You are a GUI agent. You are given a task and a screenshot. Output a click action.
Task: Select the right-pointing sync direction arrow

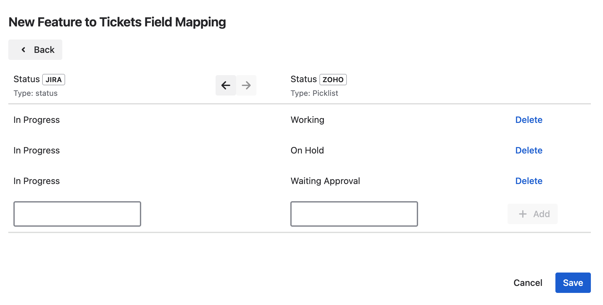[x=246, y=85]
